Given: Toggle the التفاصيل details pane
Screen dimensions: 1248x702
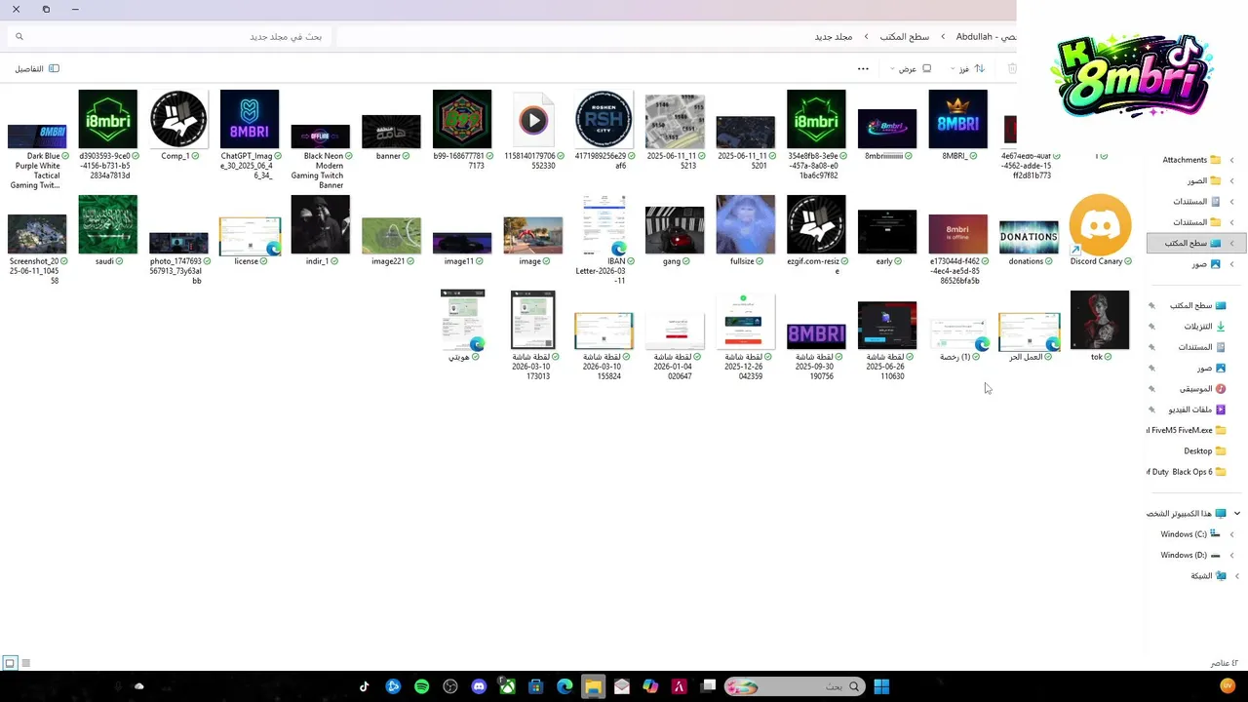Looking at the screenshot, I should [37, 68].
